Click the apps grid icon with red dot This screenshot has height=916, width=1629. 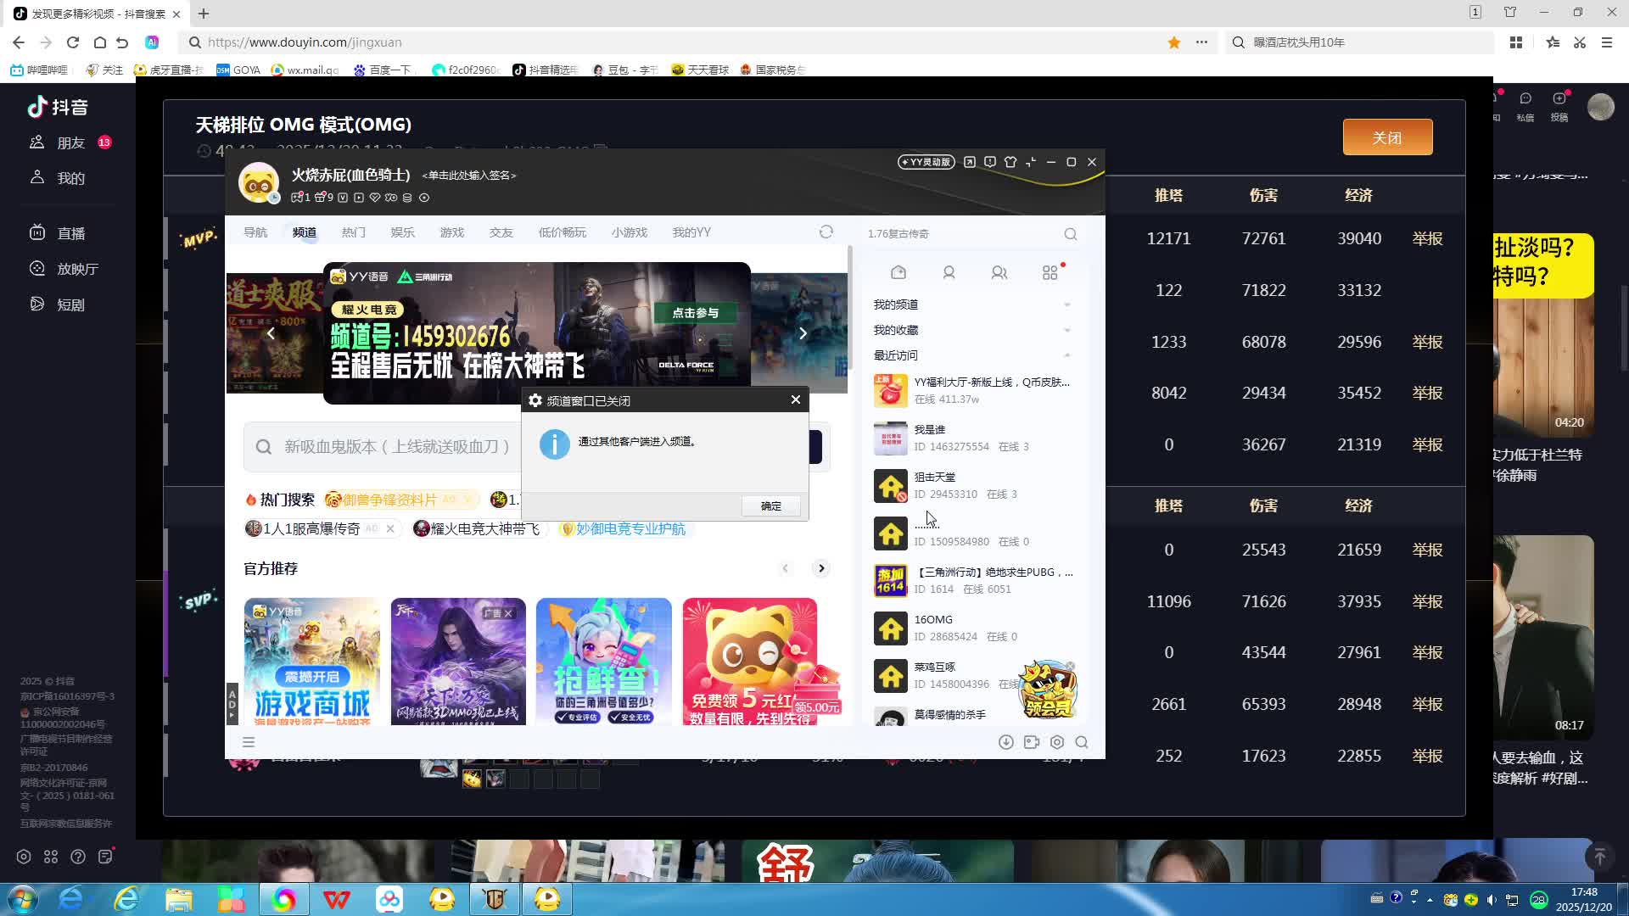1050,272
